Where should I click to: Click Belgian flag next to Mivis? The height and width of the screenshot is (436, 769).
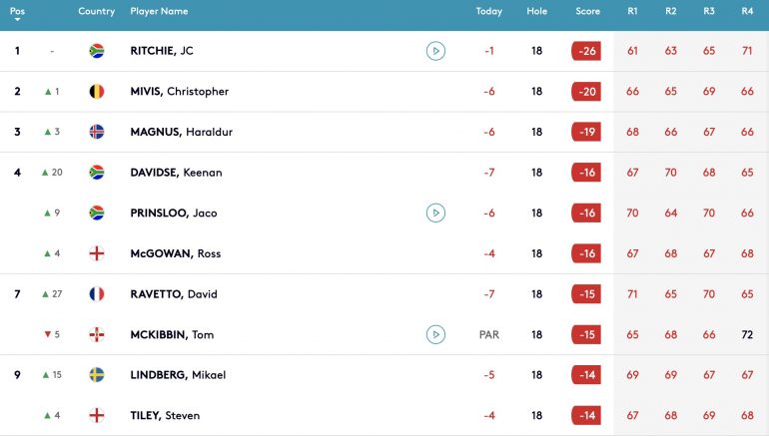coord(97,92)
